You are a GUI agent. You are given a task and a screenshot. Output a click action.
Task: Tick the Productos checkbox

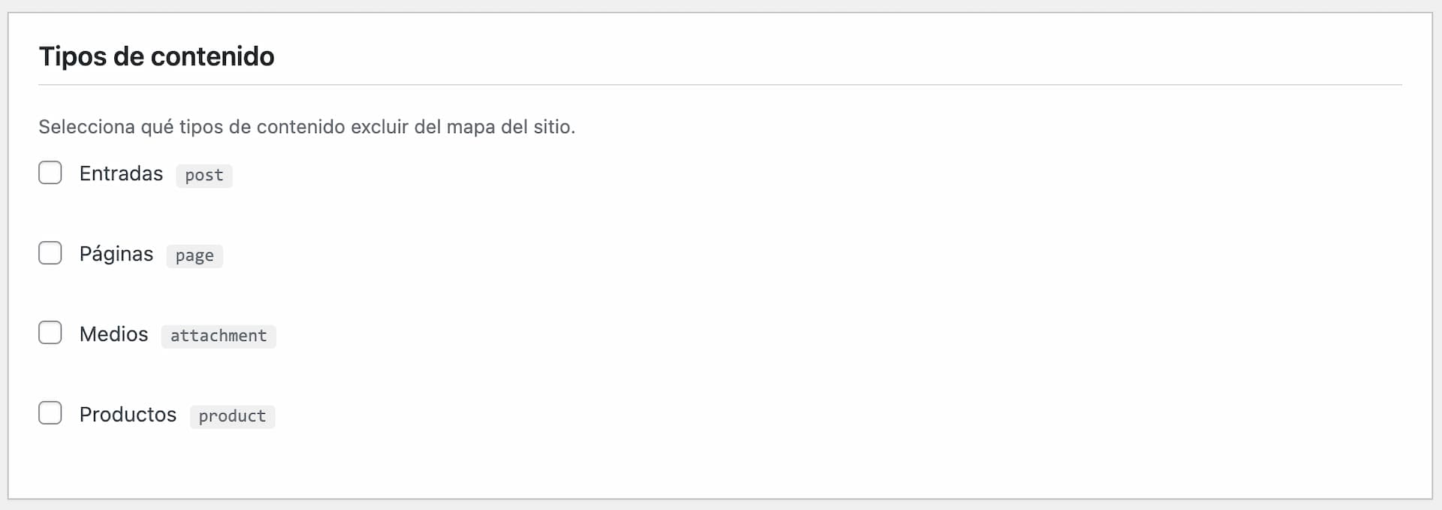[50, 413]
